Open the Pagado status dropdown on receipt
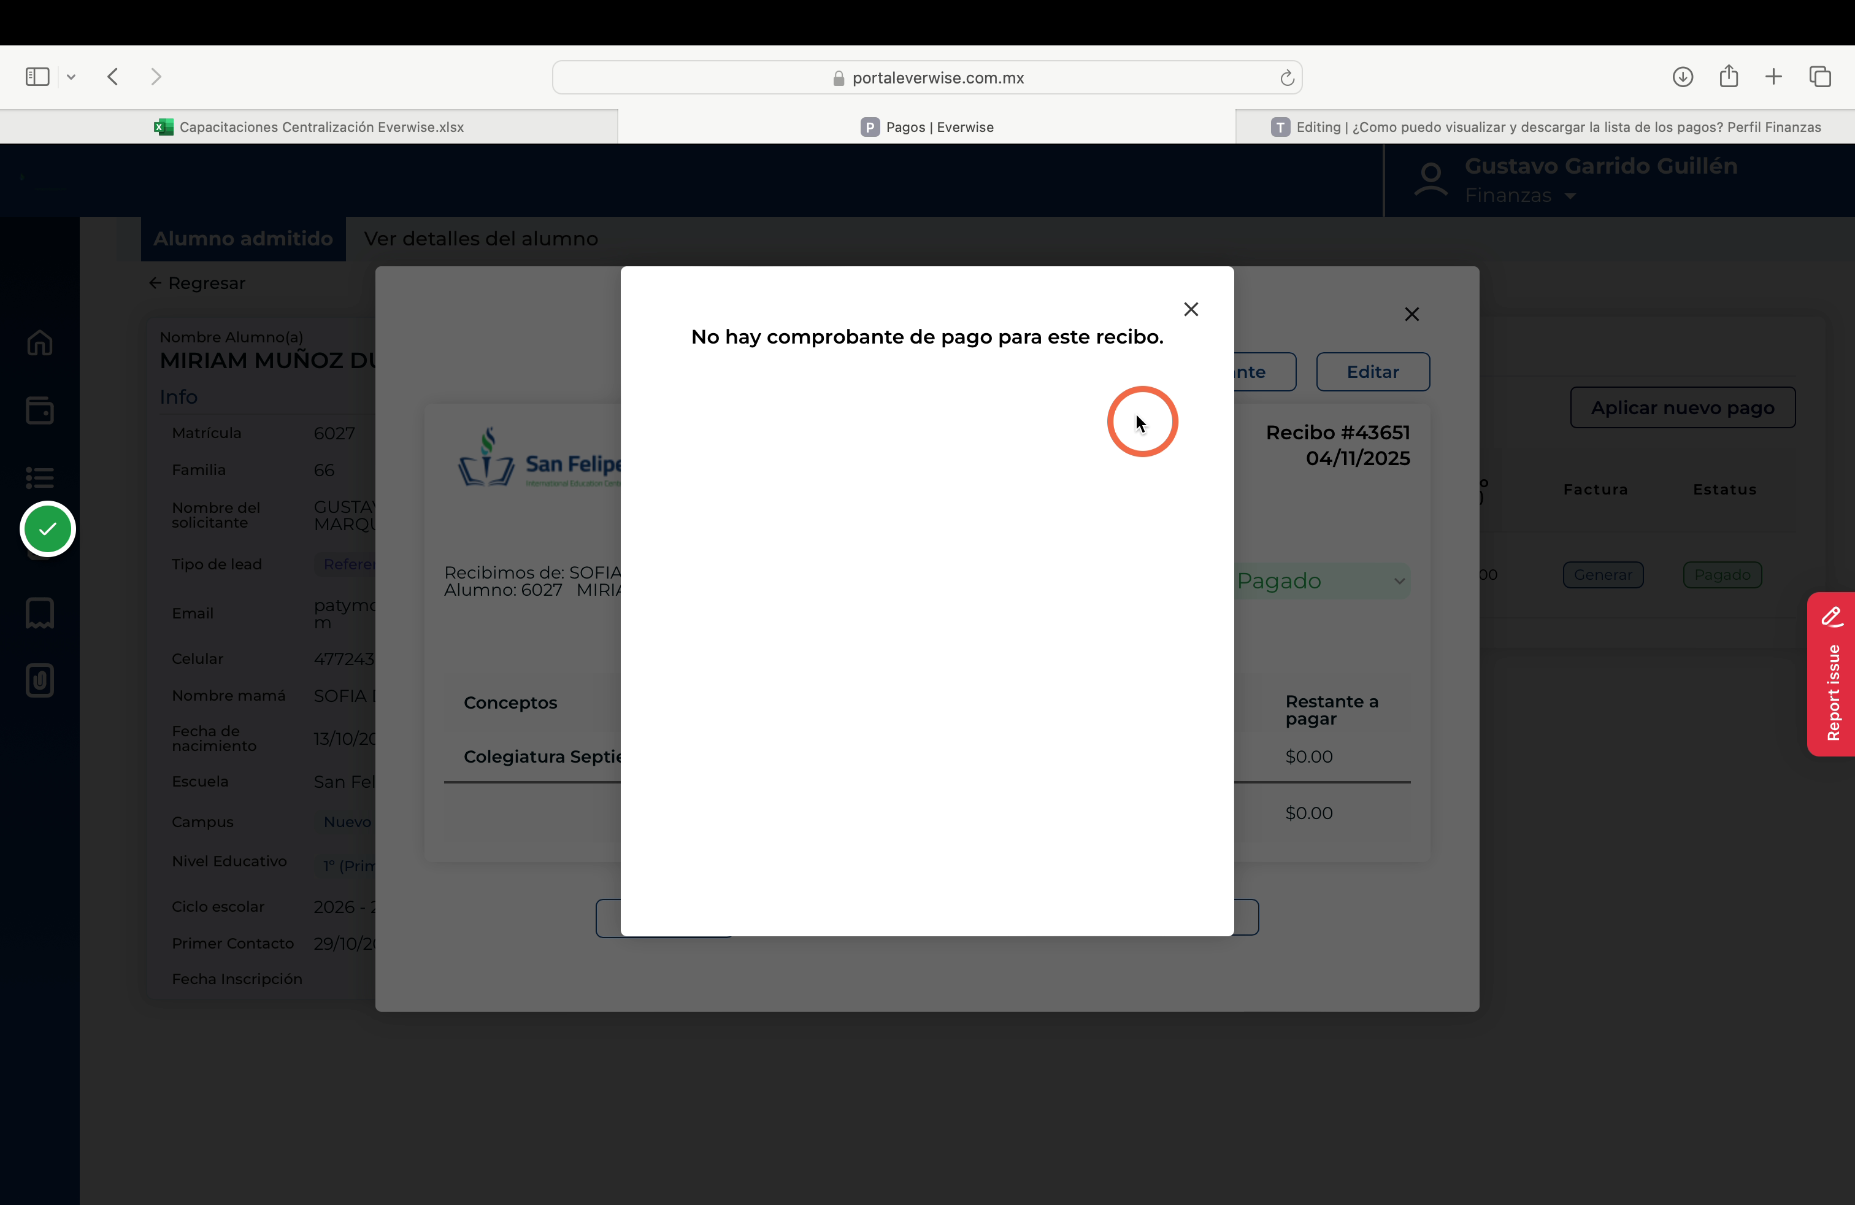Viewport: 1855px width, 1205px height. pyautogui.click(x=1323, y=580)
